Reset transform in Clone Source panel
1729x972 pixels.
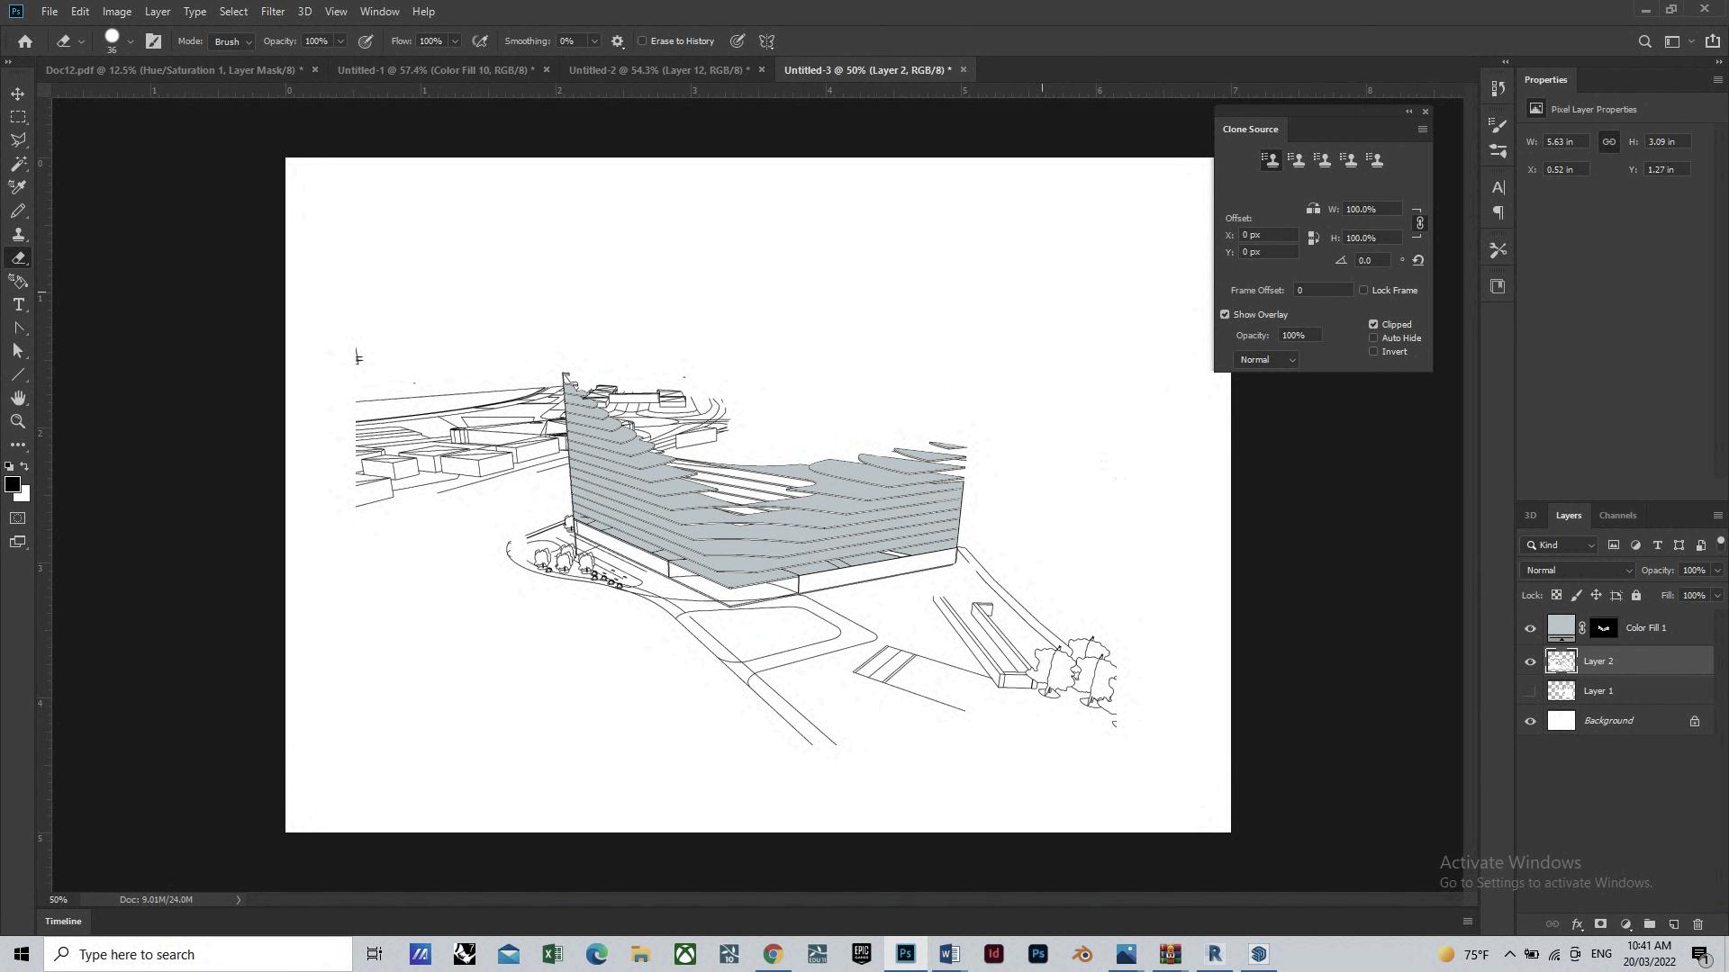(x=1418, y=260)
